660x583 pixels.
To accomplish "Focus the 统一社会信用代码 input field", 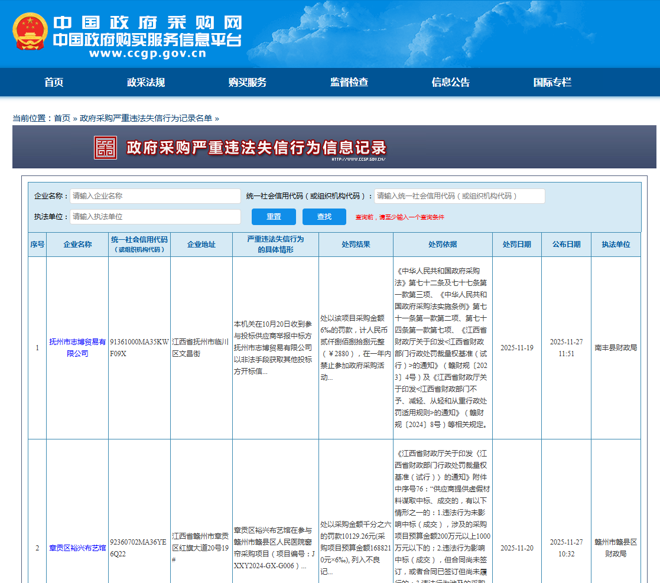I will pyautogui.click(x=459, y=196).
